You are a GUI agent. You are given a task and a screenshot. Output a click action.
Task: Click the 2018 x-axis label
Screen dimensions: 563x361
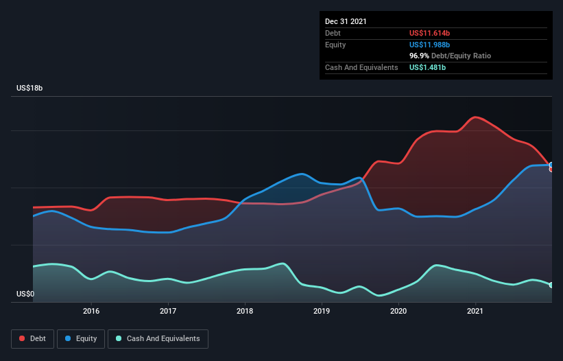click(x=245, y=311)
